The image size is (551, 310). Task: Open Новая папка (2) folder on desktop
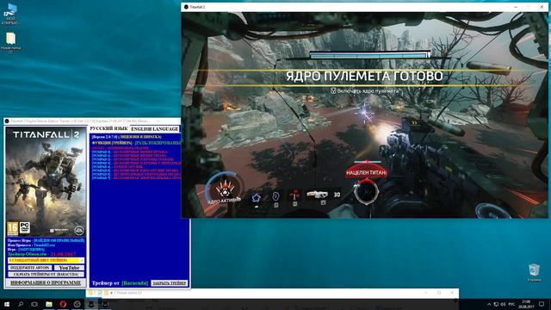click(x=10, y=43)
